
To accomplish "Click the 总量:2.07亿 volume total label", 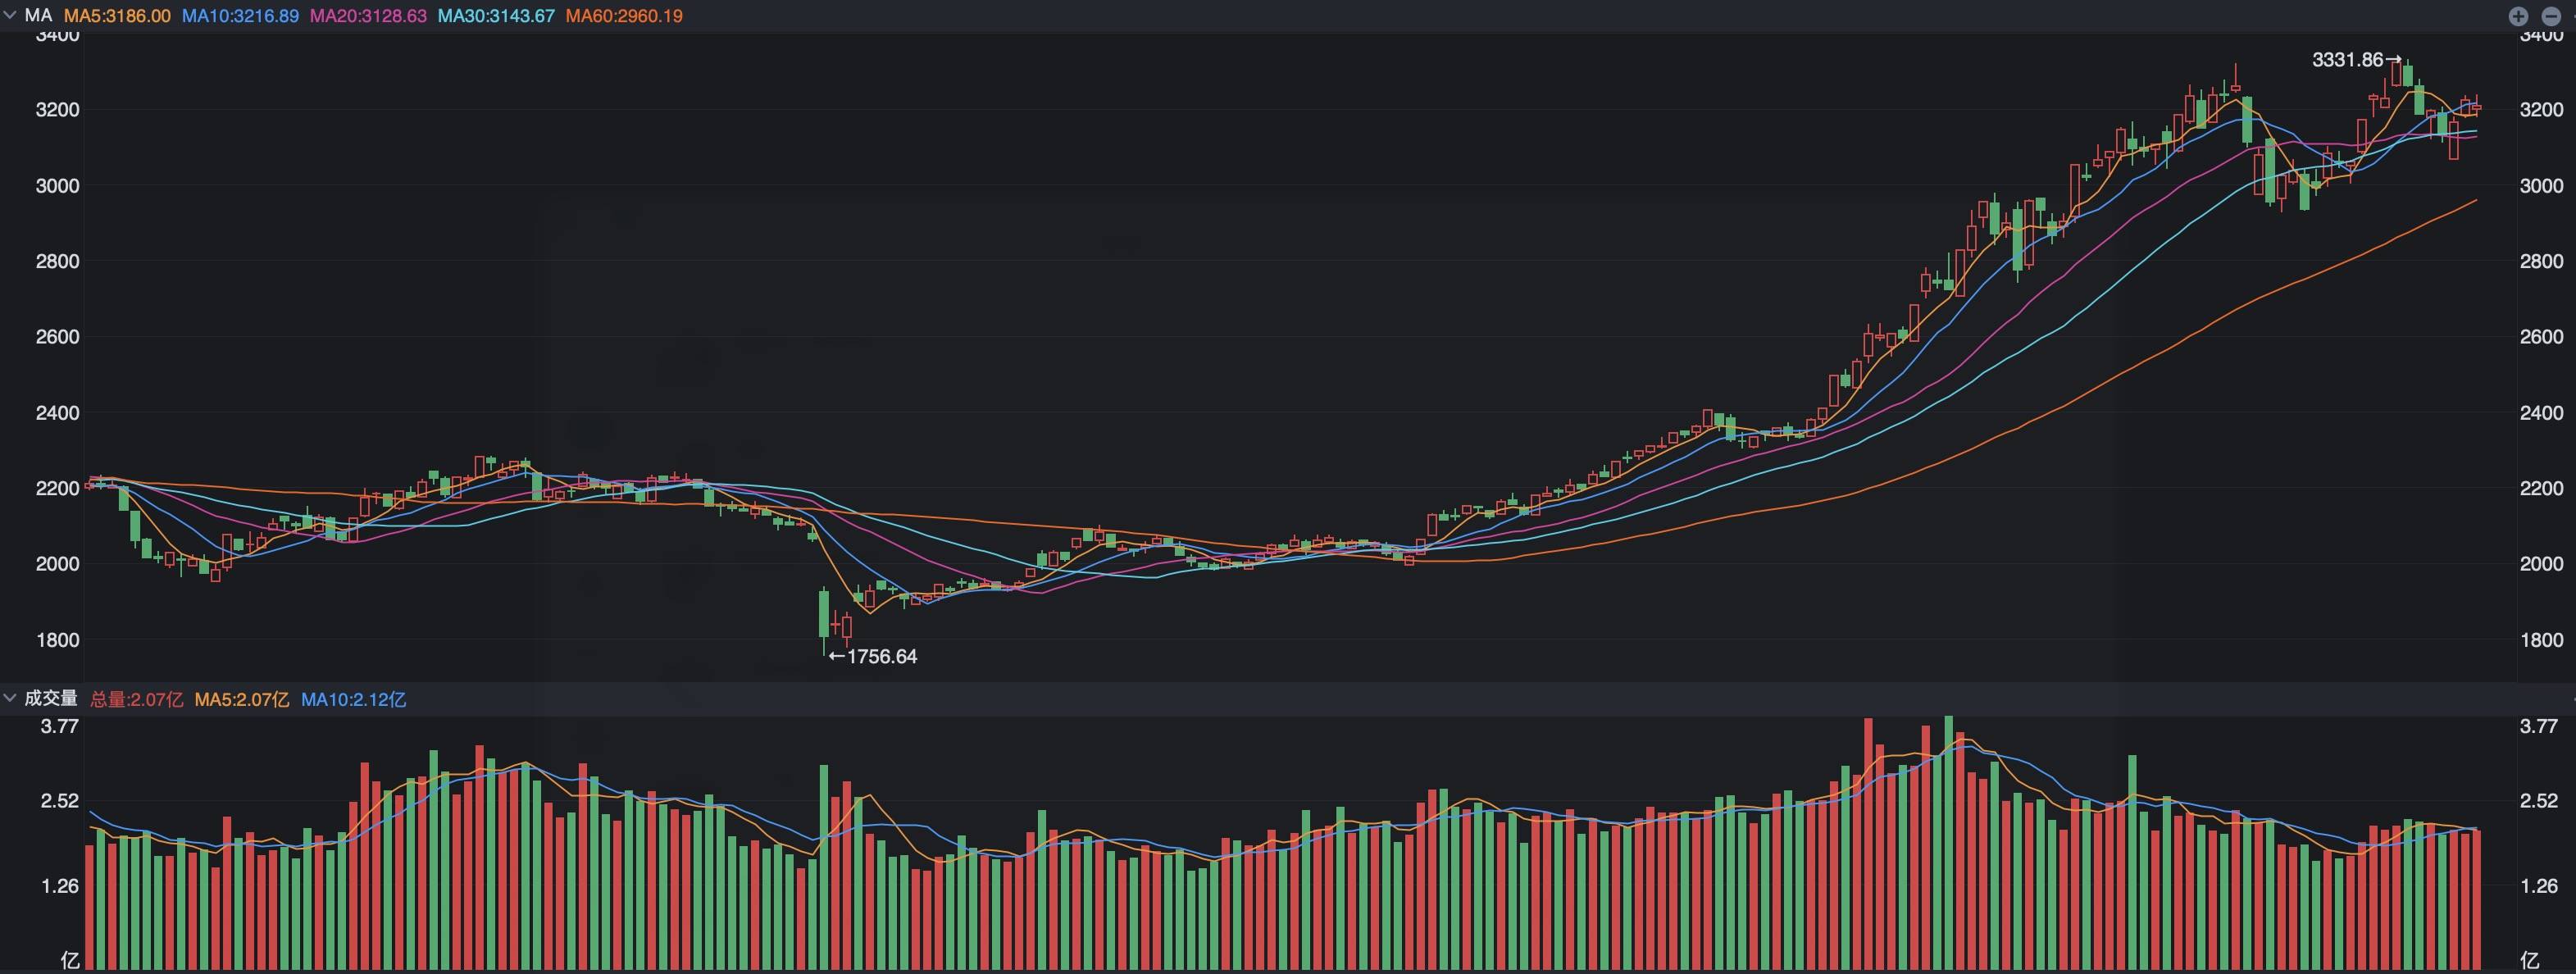I will (x=137, y=699).
